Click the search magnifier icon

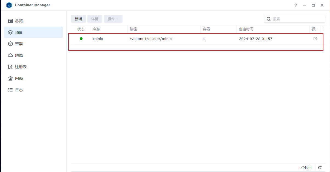[x=269, y=19]
